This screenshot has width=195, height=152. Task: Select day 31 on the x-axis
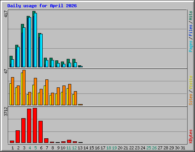click(x=183, y=148)
